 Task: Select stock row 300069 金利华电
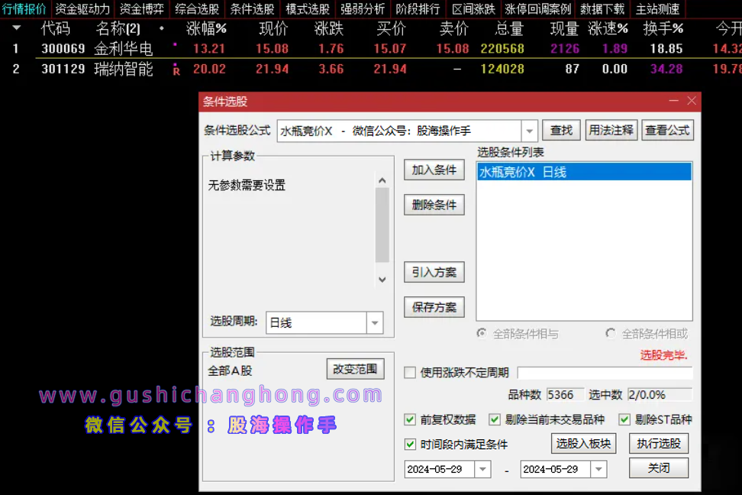point(371,48)
